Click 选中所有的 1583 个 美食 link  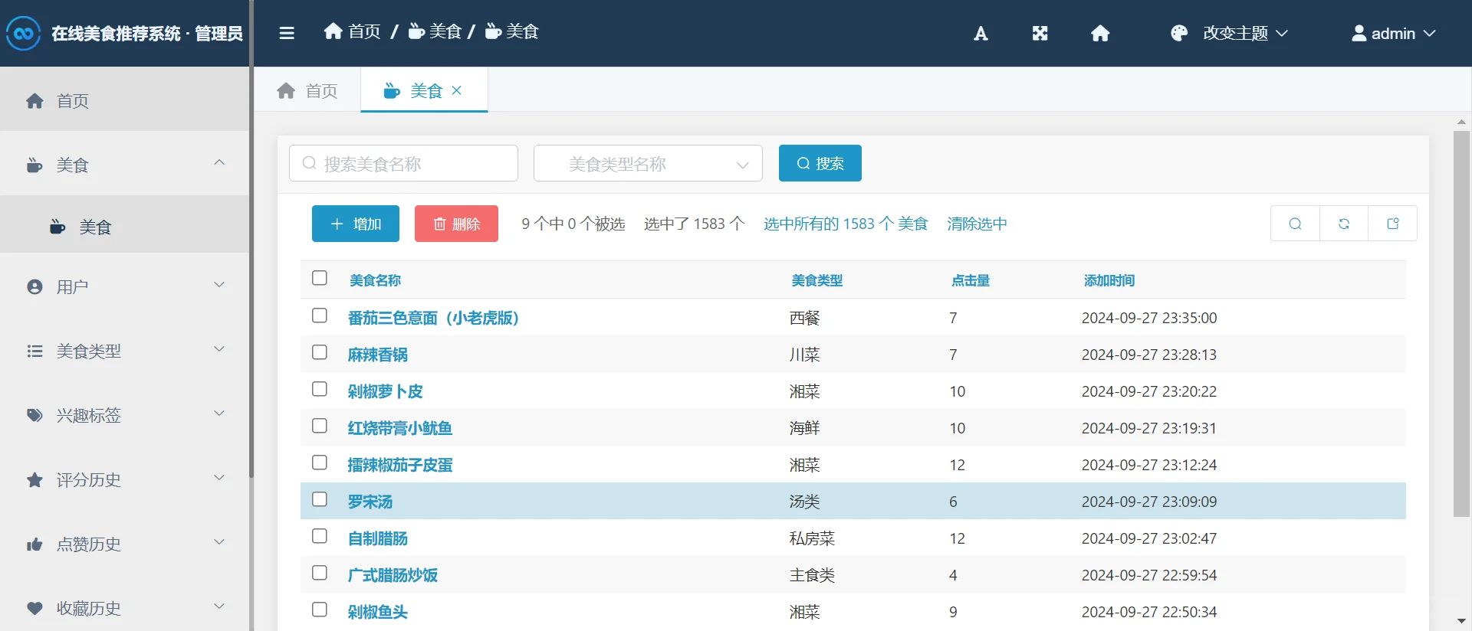click(x=846, y=224)
